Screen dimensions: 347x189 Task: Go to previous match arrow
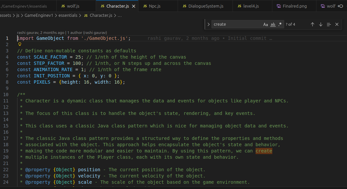pyautogui.click(x=312, y=24)
